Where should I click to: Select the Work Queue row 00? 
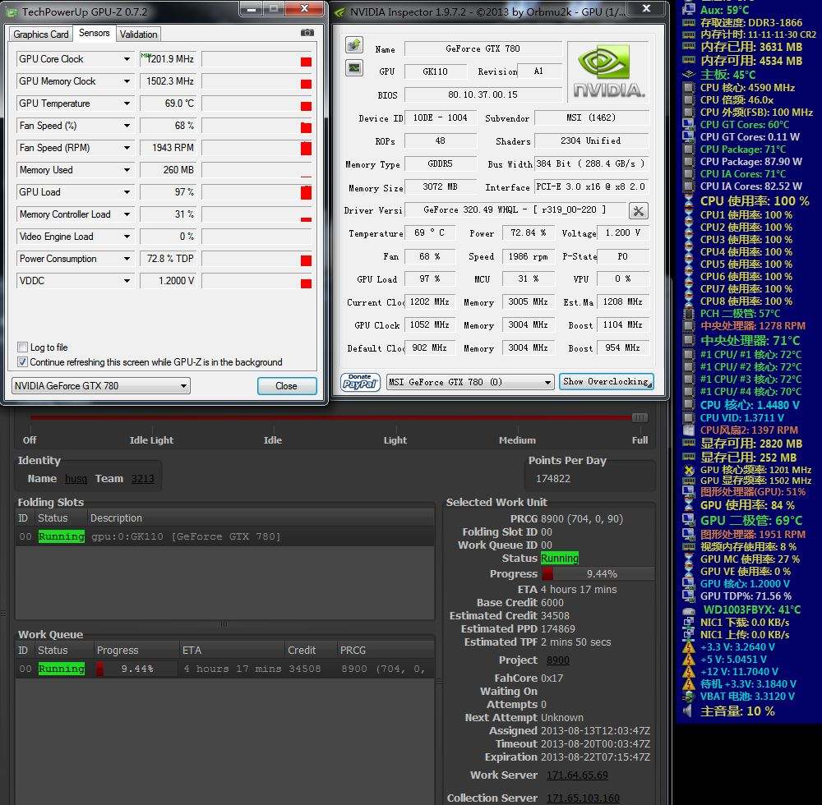[225, 669]
